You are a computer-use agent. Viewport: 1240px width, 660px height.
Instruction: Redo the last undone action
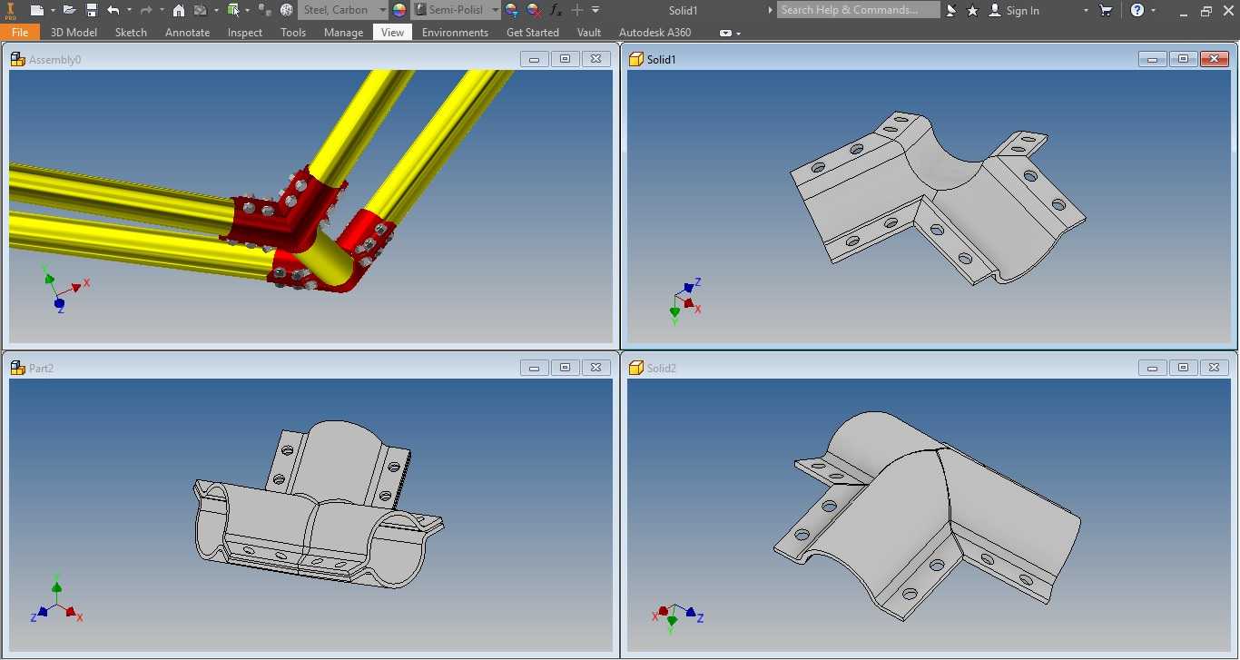point(145,10)
